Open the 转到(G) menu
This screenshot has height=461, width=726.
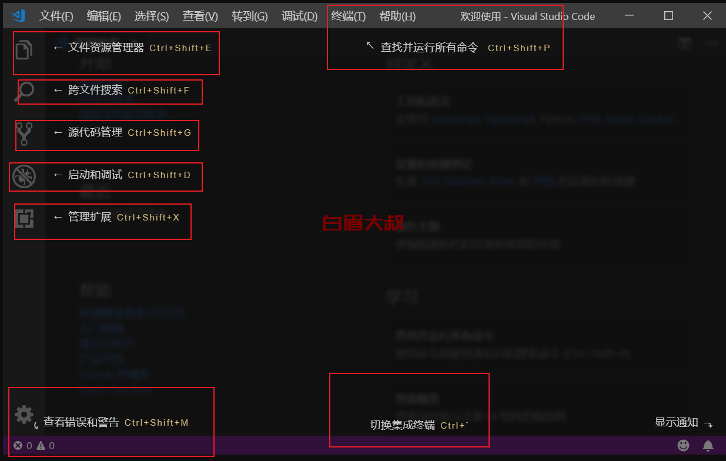pyautogui.click(x=249, y=16)
